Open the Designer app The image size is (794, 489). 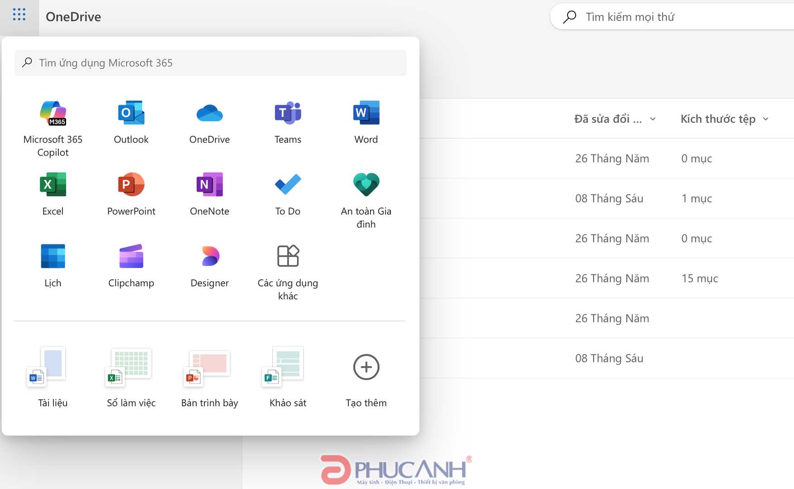coord(209,256)
